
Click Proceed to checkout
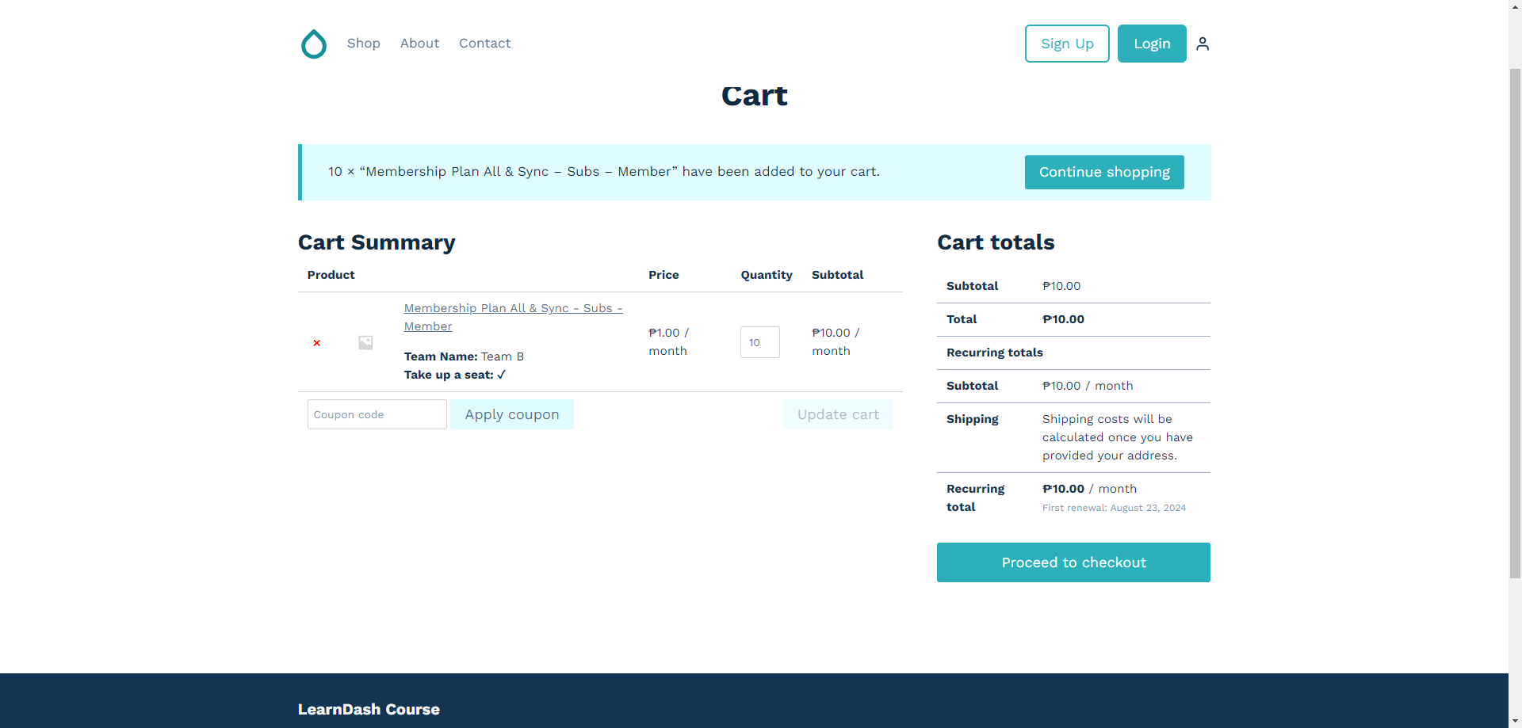(1073, 562)
